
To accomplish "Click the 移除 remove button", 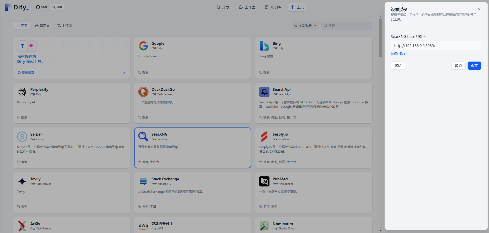I will click(398, 66).
